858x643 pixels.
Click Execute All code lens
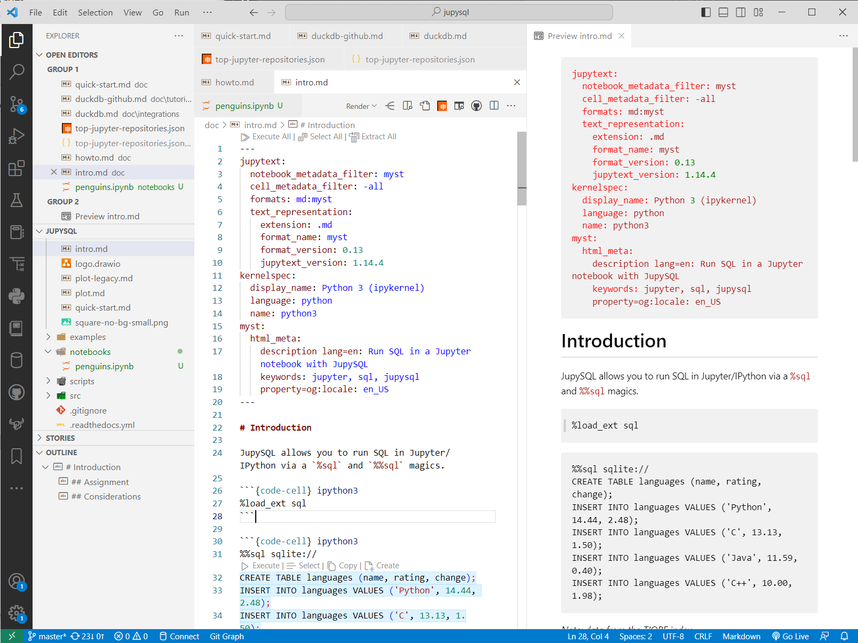(x=266, y=137)
